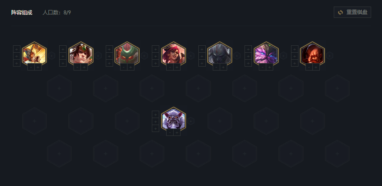Image resolution: width=382 pixels, height=186 pixels.
Task: Select the yellow roaring Gnar champion hexagon
Action: pyautogui.click(x=34, y=54)
